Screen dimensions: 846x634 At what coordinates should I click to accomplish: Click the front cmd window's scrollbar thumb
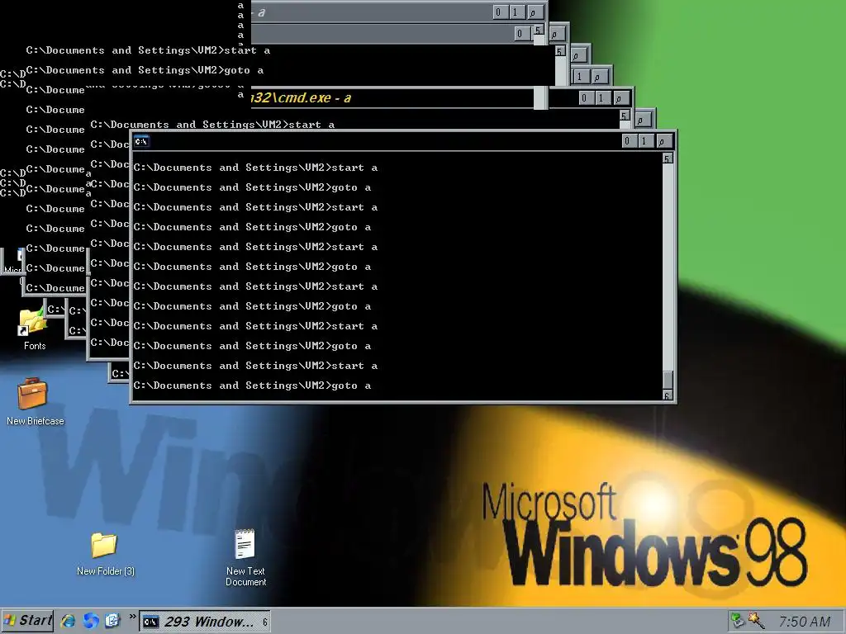click(x=668, y=380)
